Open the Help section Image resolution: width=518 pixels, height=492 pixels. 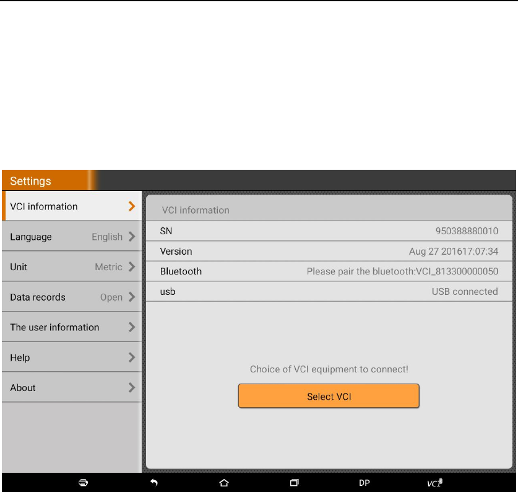click(72, 358)
